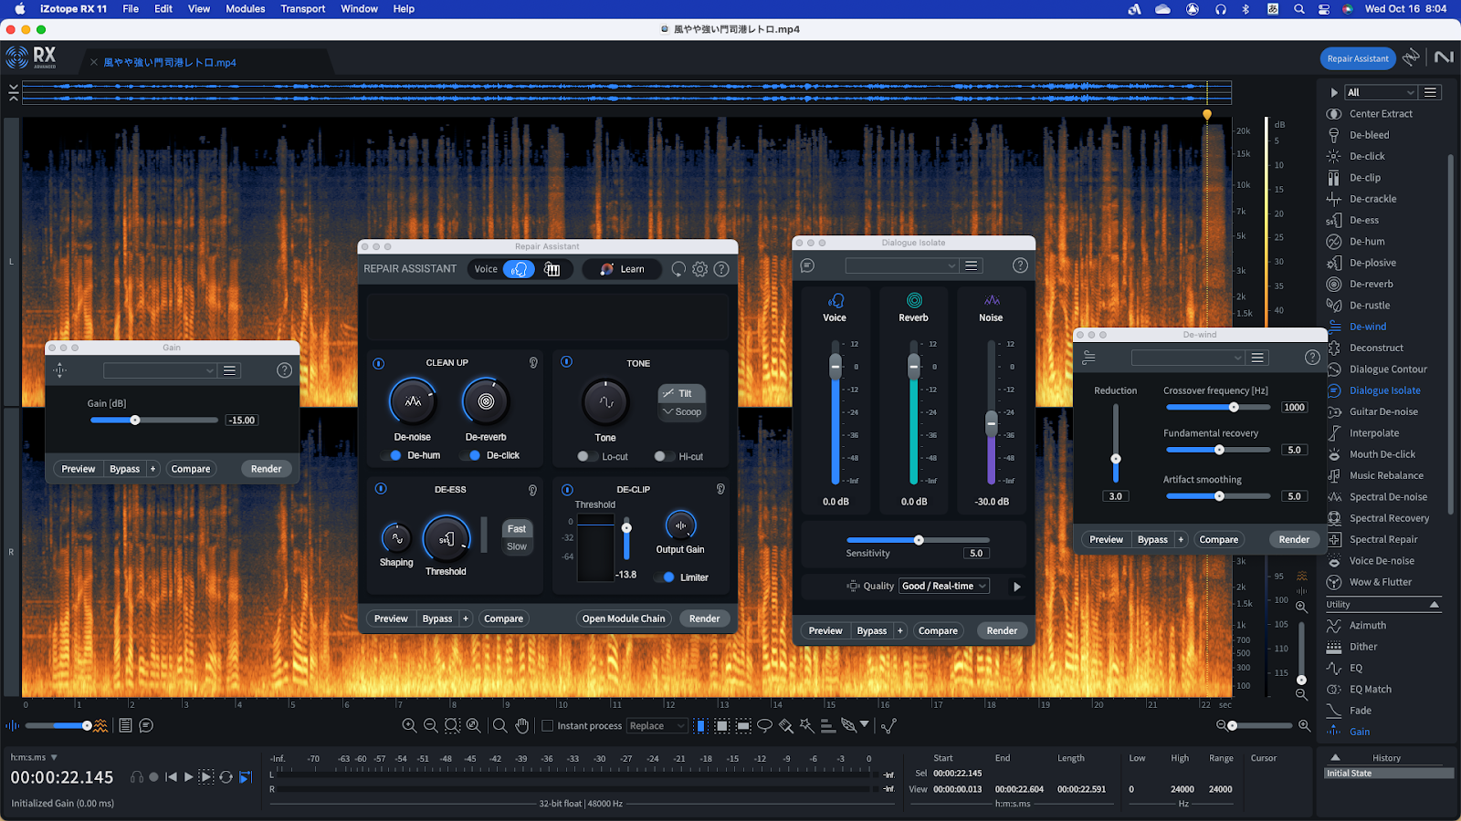The height and width of the screenshot is (821, 1461).
Task: Select the magic wand selection tool
Action: [806, 726]
